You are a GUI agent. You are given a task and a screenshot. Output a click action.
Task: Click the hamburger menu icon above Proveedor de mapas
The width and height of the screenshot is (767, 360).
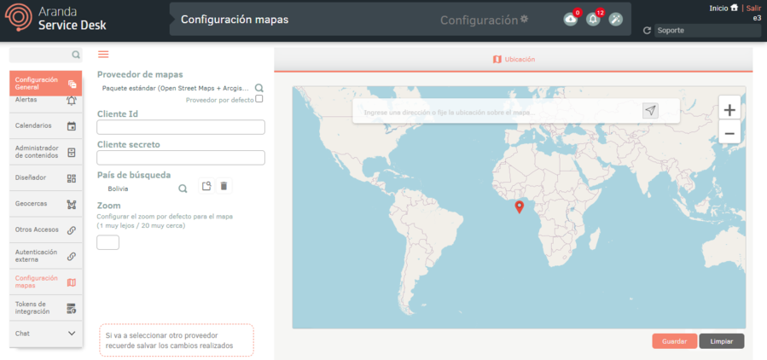coord(103,55)
